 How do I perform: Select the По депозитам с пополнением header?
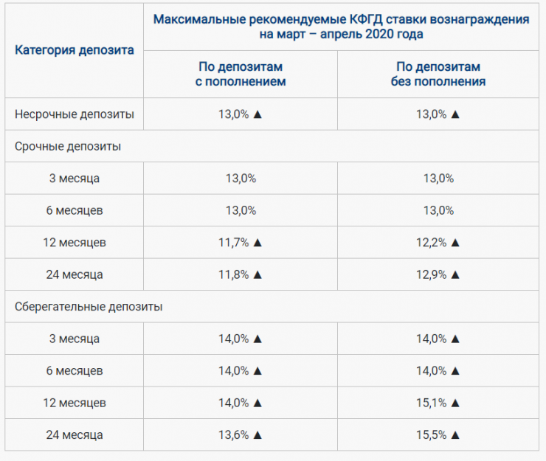(241, 74)
